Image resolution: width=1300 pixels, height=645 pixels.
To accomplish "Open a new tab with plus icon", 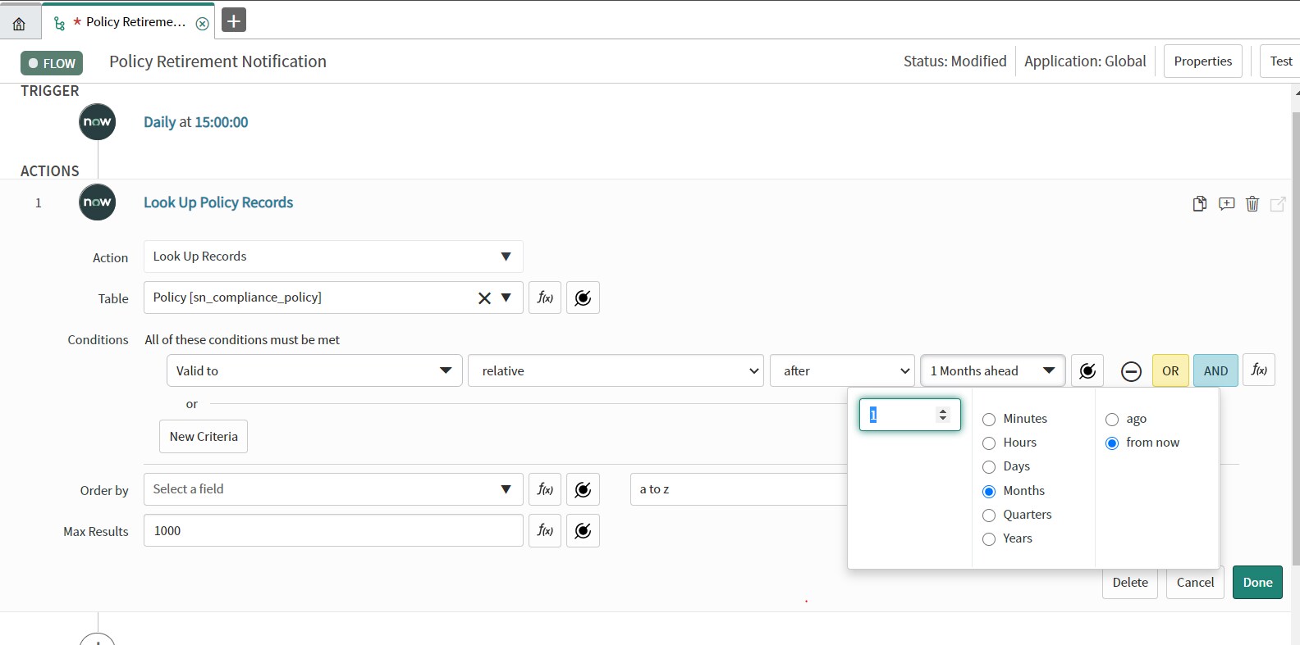I will (x=234, y=20).
